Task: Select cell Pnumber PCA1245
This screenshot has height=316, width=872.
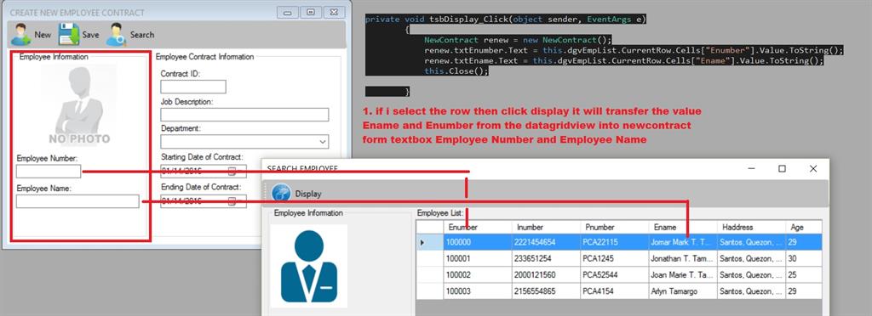Action: [x=615, y=259]
